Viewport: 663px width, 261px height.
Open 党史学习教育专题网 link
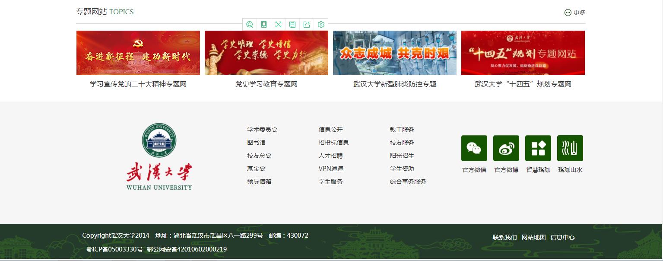(x=266, y=84)
